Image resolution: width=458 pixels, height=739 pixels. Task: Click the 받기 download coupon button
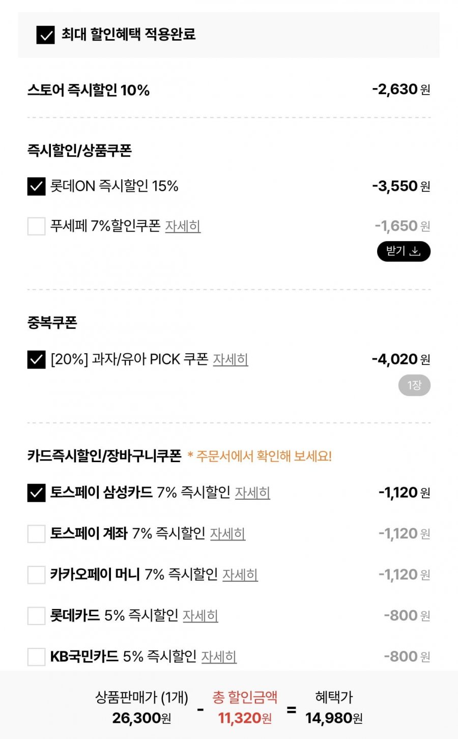tap(404, 251)
